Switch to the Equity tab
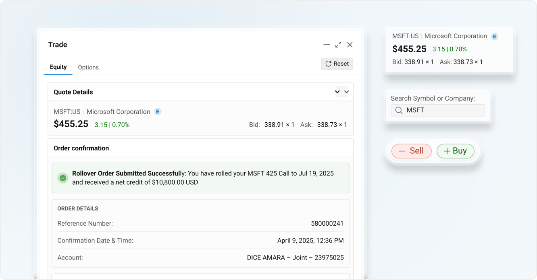 [58, 67]
